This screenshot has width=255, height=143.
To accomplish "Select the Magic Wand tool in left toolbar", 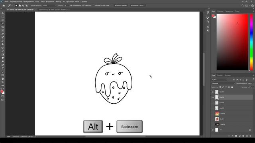I will (3, 23).
